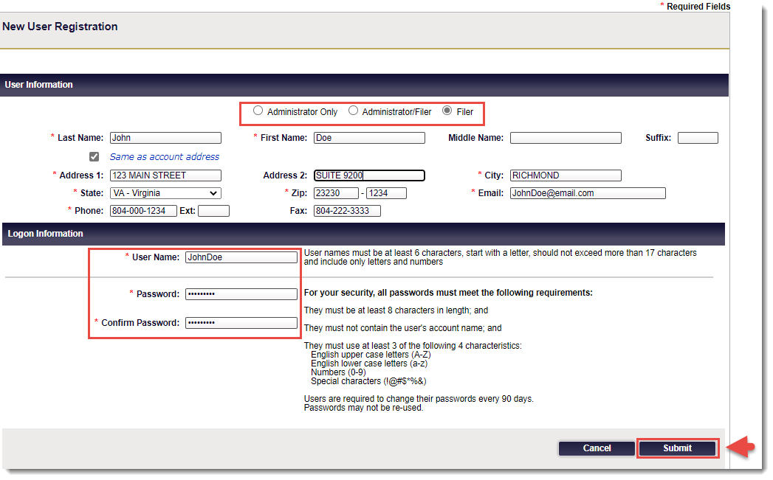
Task: Click the red arrow pointing to Submit
Action: 741,448
